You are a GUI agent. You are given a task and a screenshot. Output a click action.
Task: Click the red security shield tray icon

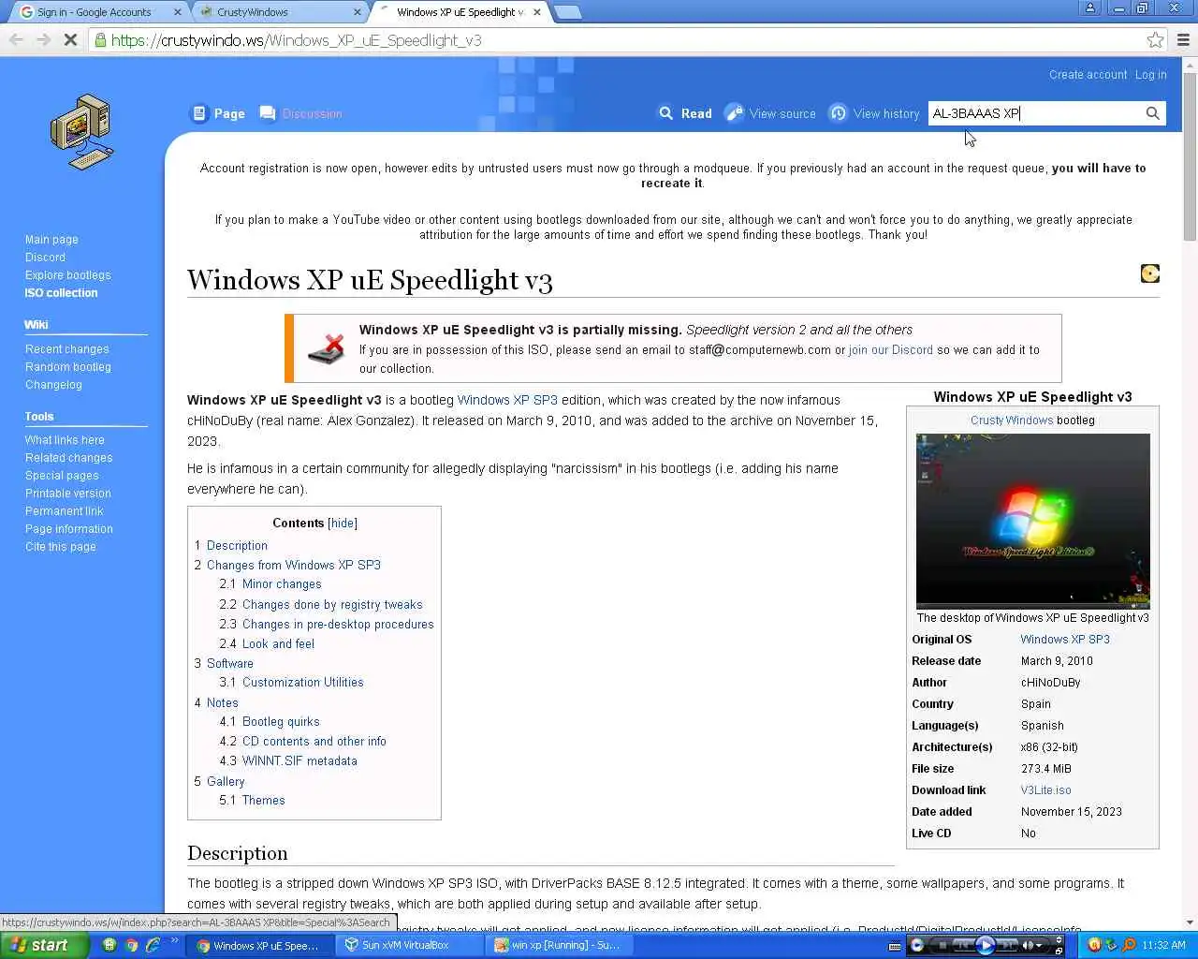1093,945
